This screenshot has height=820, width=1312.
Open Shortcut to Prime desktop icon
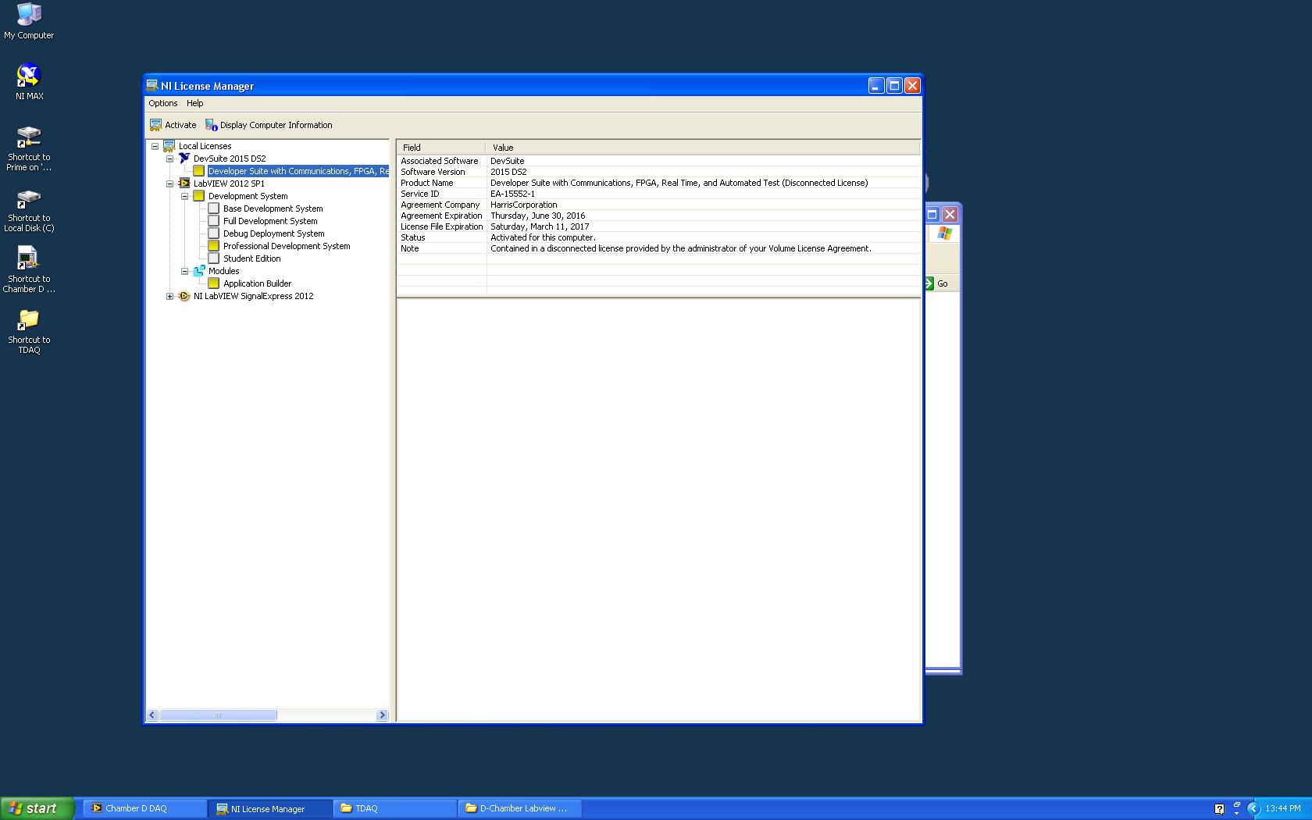coord(29,148)
